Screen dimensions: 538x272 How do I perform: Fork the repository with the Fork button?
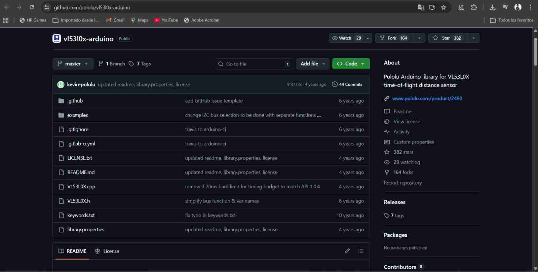[394, 38]
